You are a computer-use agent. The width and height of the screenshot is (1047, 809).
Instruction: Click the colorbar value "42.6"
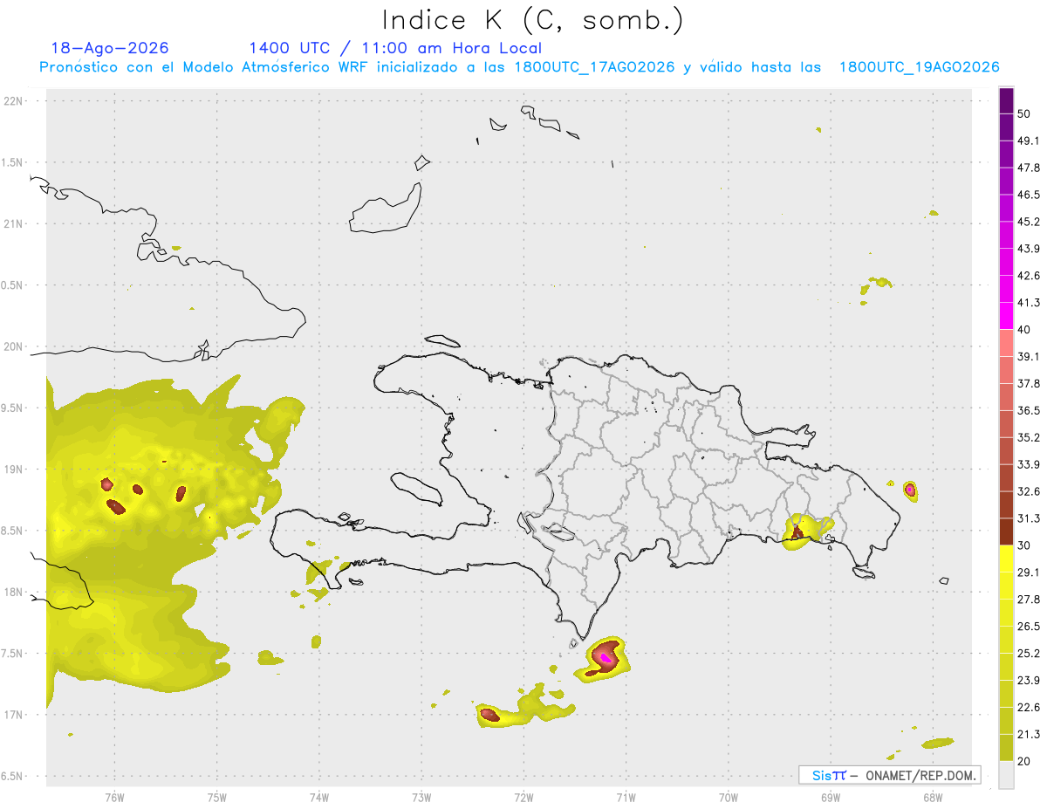pos(1029,276)
